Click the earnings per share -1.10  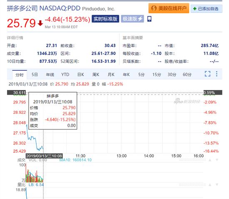[x=156, y=54]
